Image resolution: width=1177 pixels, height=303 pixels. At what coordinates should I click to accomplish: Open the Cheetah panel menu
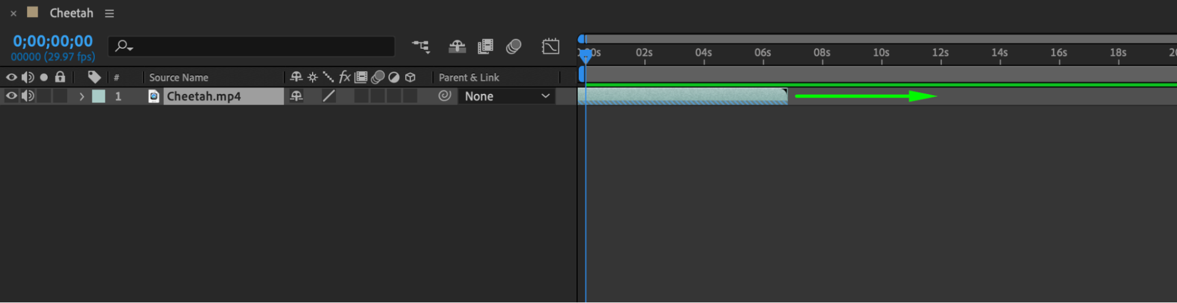click(110, 13)
